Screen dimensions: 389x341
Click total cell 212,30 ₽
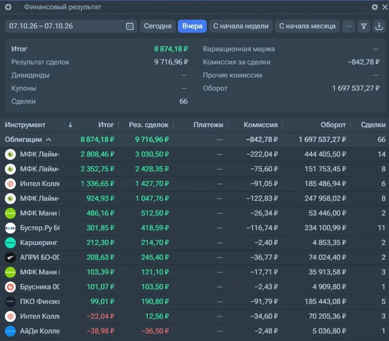coord(100,243)
